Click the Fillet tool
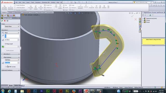166x93 pixels. coord(56,6)
